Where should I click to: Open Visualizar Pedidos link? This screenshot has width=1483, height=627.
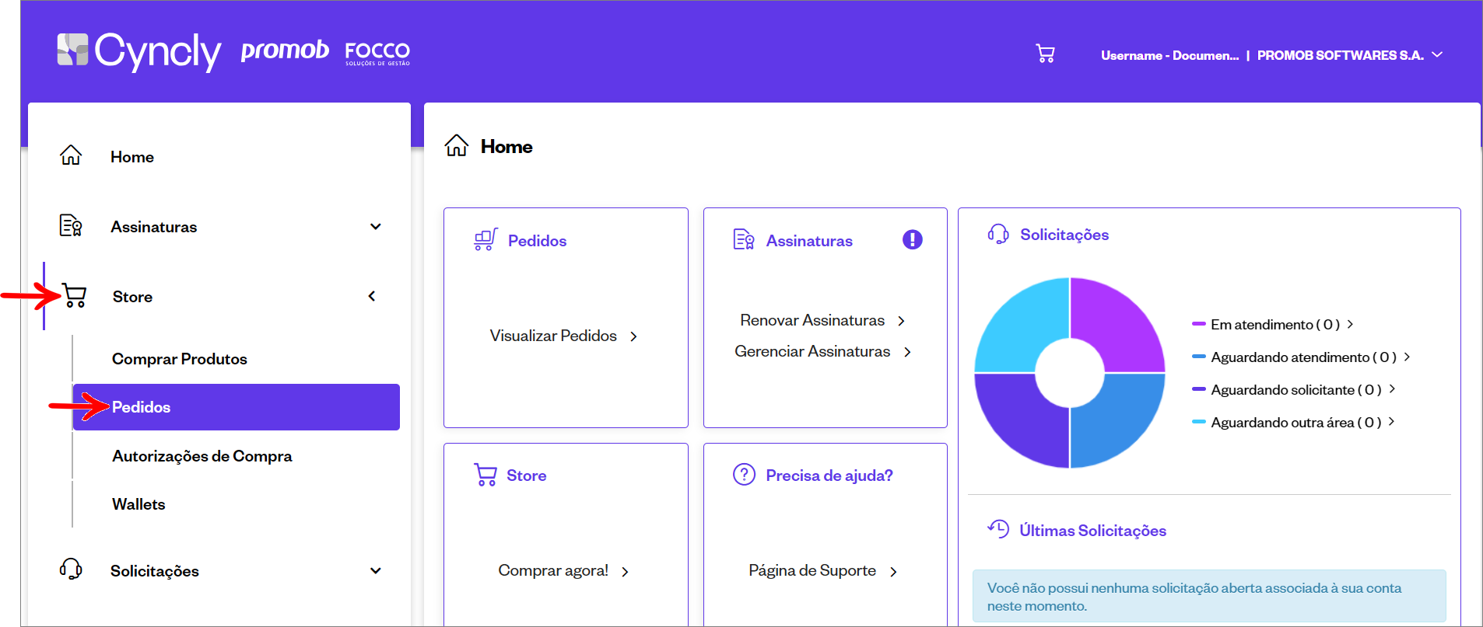[x=553, y=336]
